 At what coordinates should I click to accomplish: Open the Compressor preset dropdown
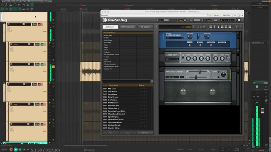tap(174, 38)
